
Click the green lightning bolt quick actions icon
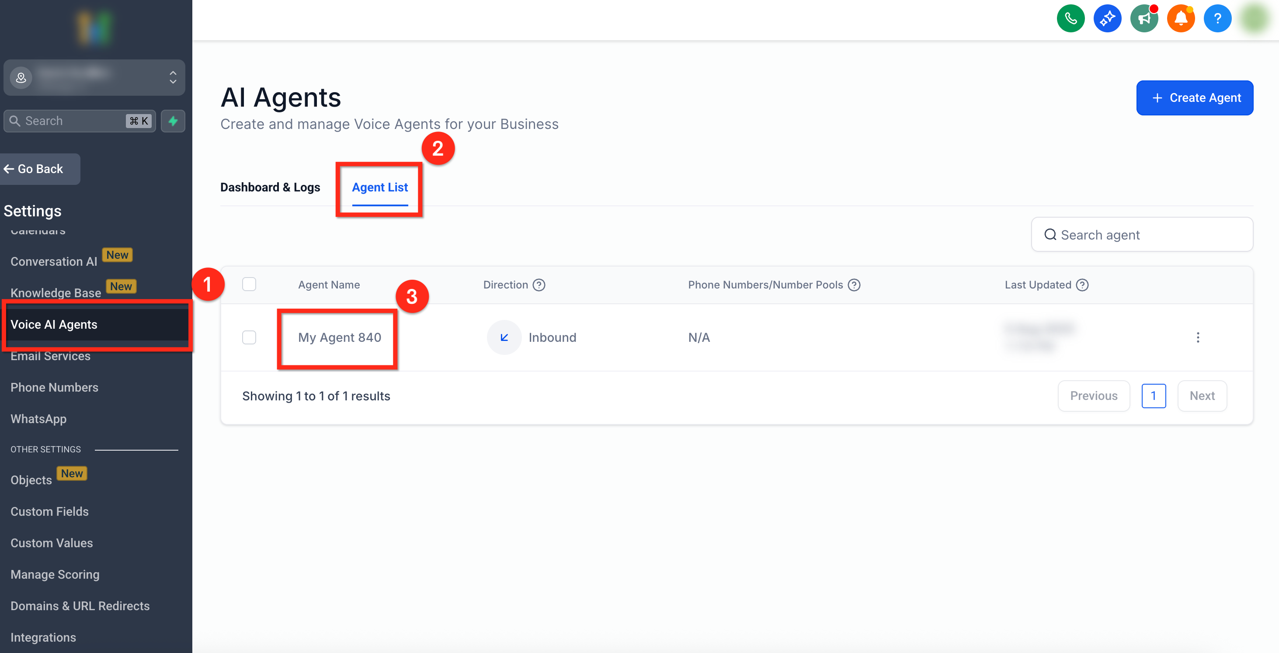[x=173, y=121]
